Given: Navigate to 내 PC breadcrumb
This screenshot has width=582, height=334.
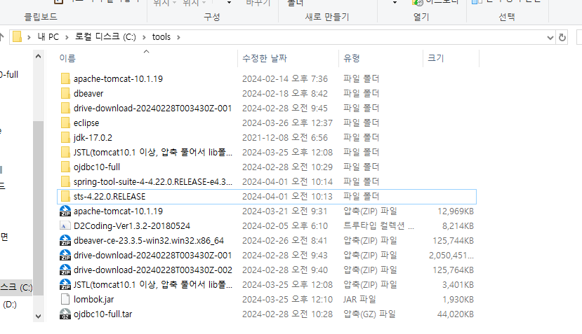Looking at the screenshot, I should click(48, 37).
